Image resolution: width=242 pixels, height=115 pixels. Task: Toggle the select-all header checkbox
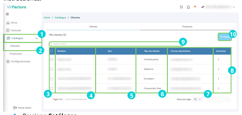[x=52, y=51]
